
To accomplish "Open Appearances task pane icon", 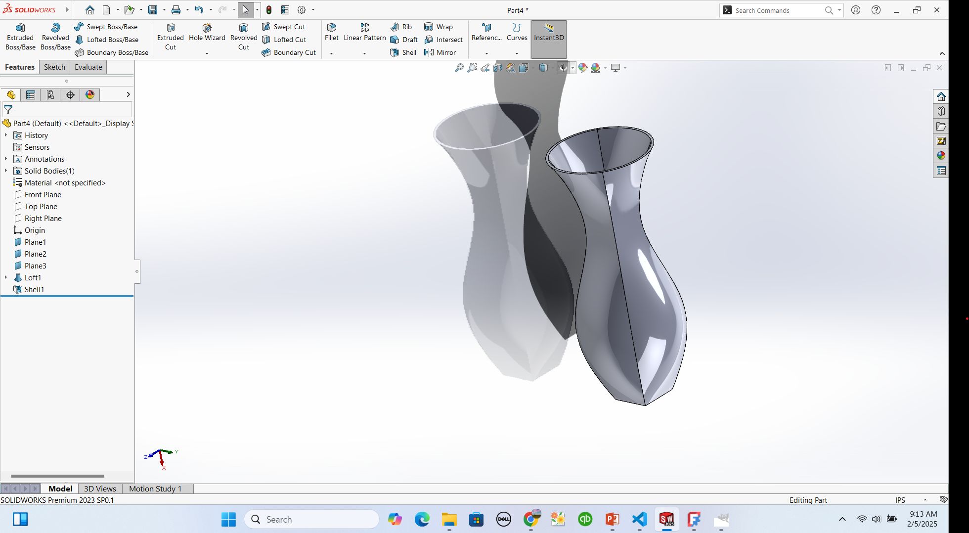I will (x=941, y=156).
